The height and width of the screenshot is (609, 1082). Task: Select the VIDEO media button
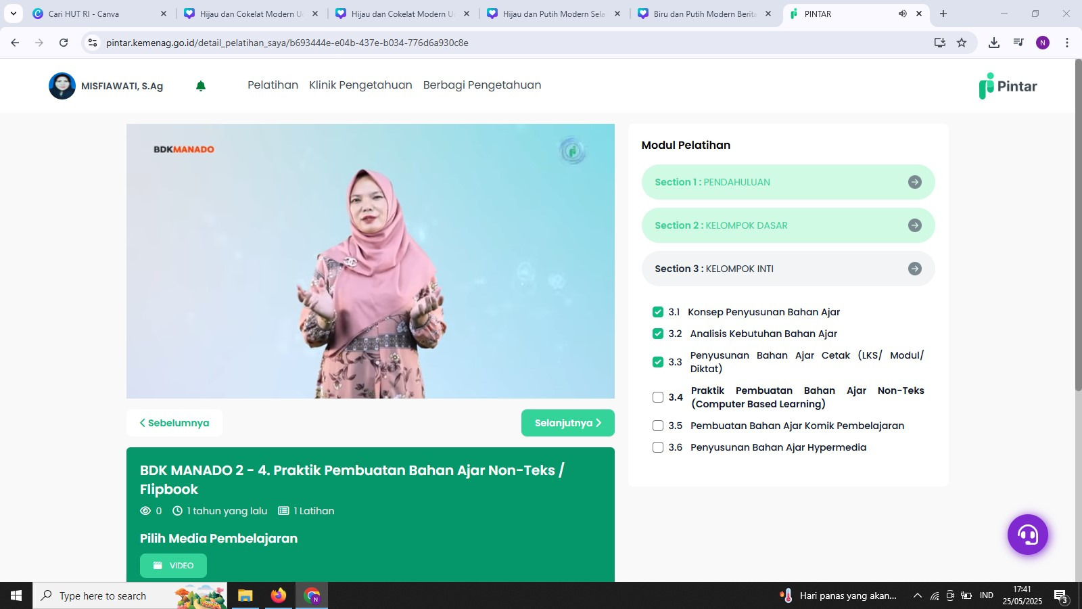click(x=173, y=566)
